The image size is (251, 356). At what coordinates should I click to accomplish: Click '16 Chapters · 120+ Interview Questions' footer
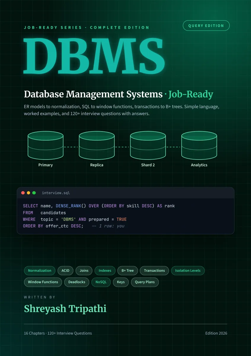pos(58,333)
